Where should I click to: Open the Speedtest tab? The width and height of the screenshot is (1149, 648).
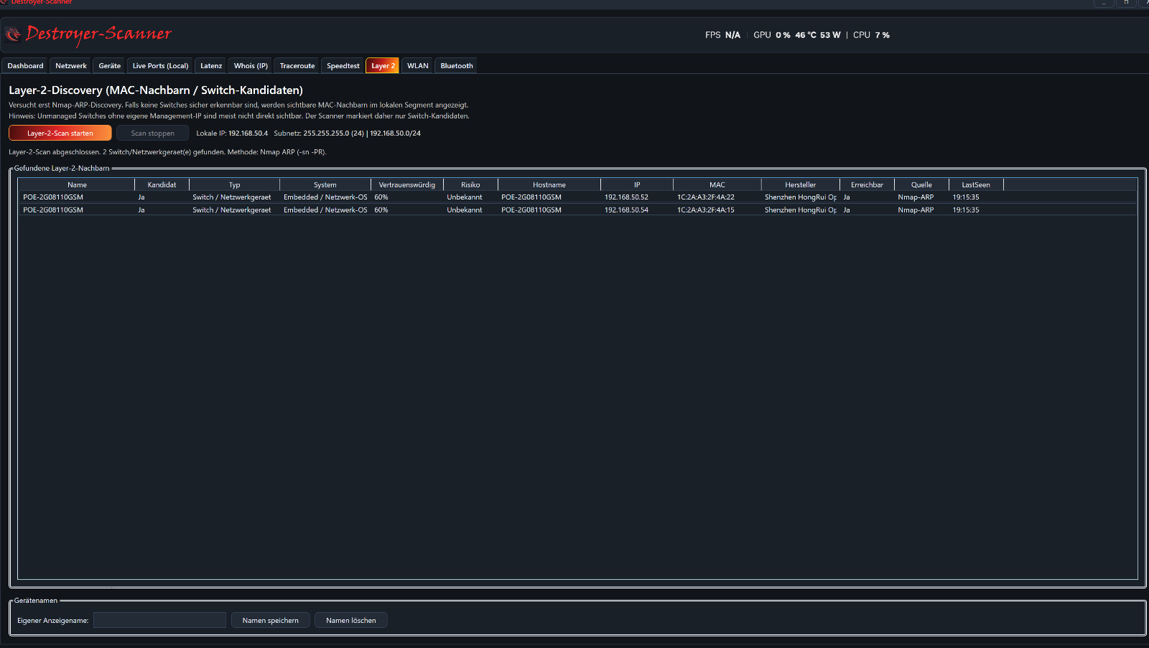(343, 65)
